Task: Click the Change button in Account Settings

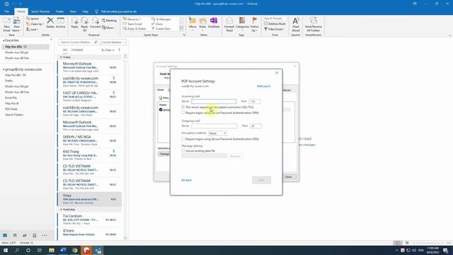Action: pos(164,154)
